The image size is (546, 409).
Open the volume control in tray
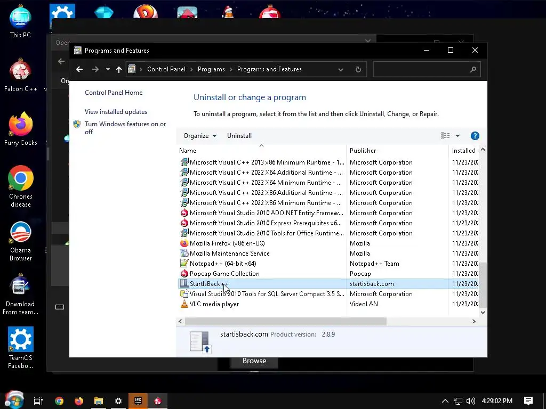click(470, 401)
